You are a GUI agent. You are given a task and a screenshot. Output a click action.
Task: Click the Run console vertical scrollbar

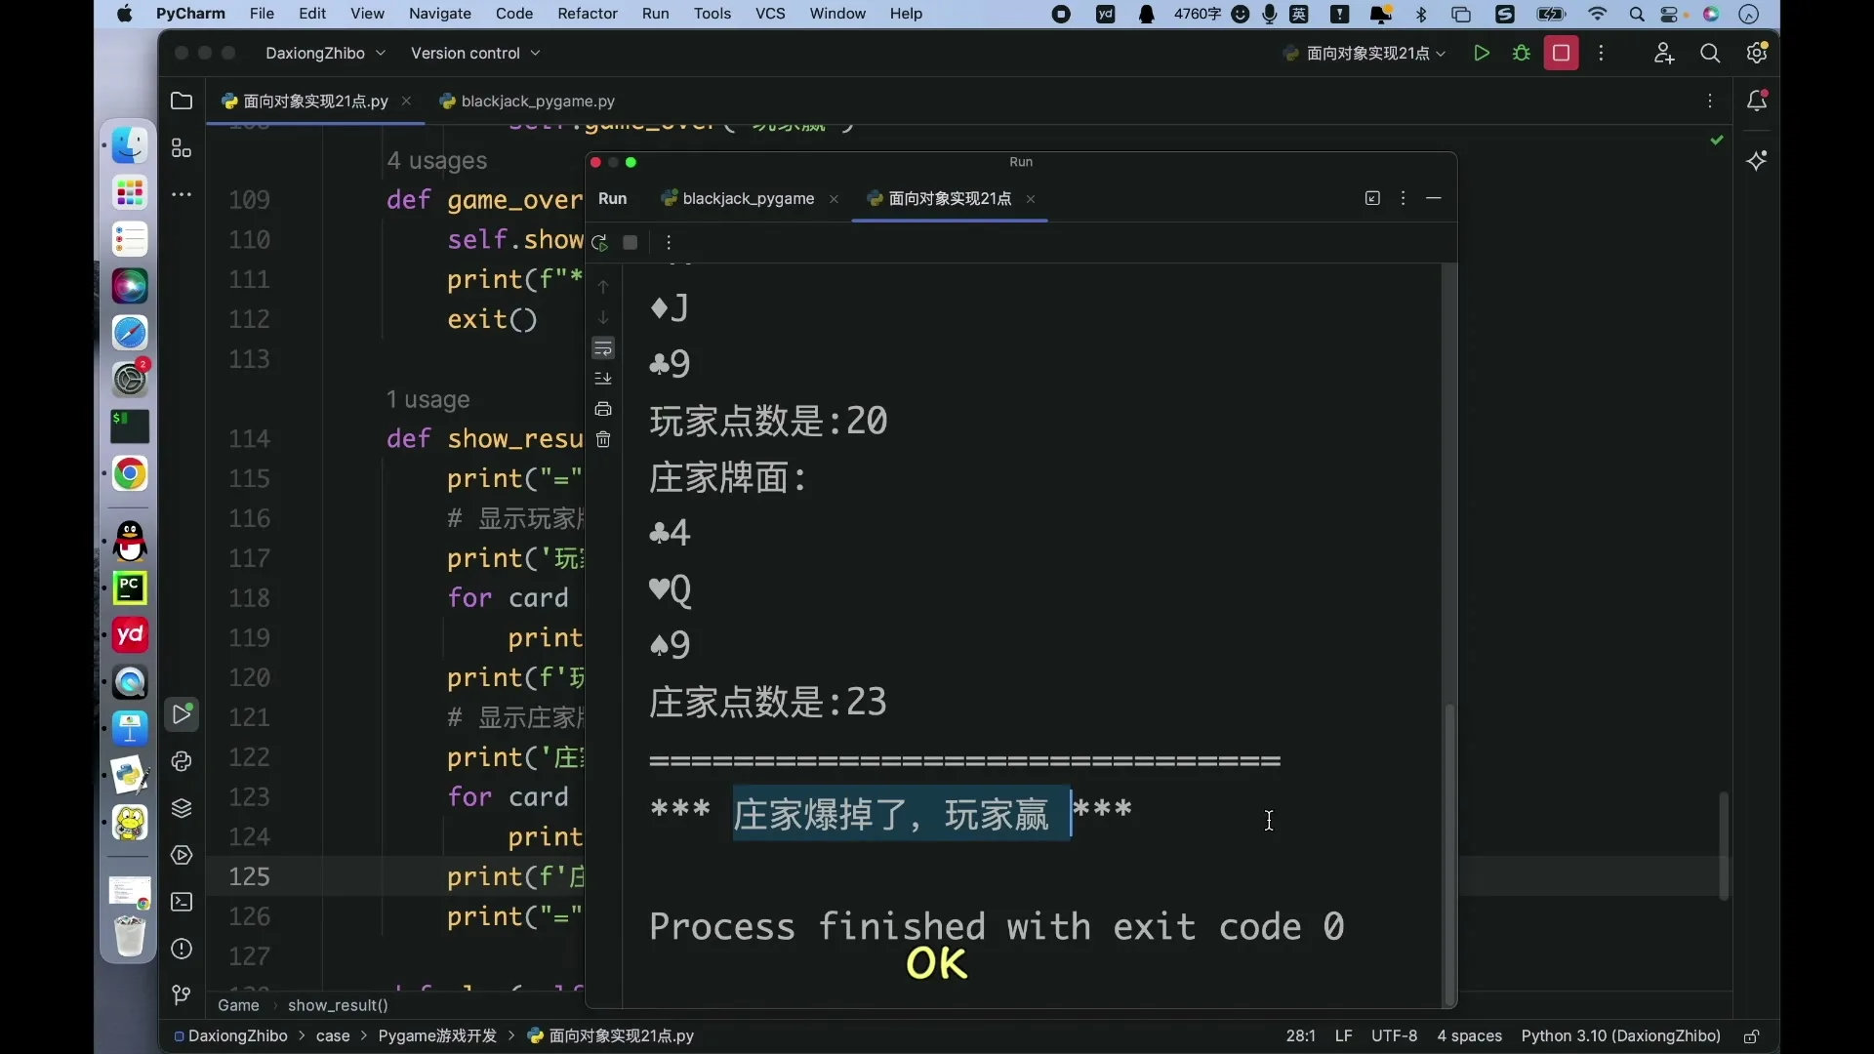[1449, 854]
